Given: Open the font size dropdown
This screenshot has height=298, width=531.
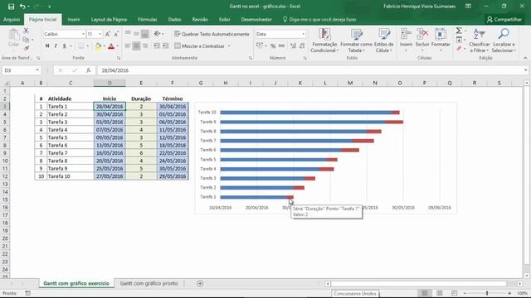Looking at the screenshot, I should (x=100, y=34).
